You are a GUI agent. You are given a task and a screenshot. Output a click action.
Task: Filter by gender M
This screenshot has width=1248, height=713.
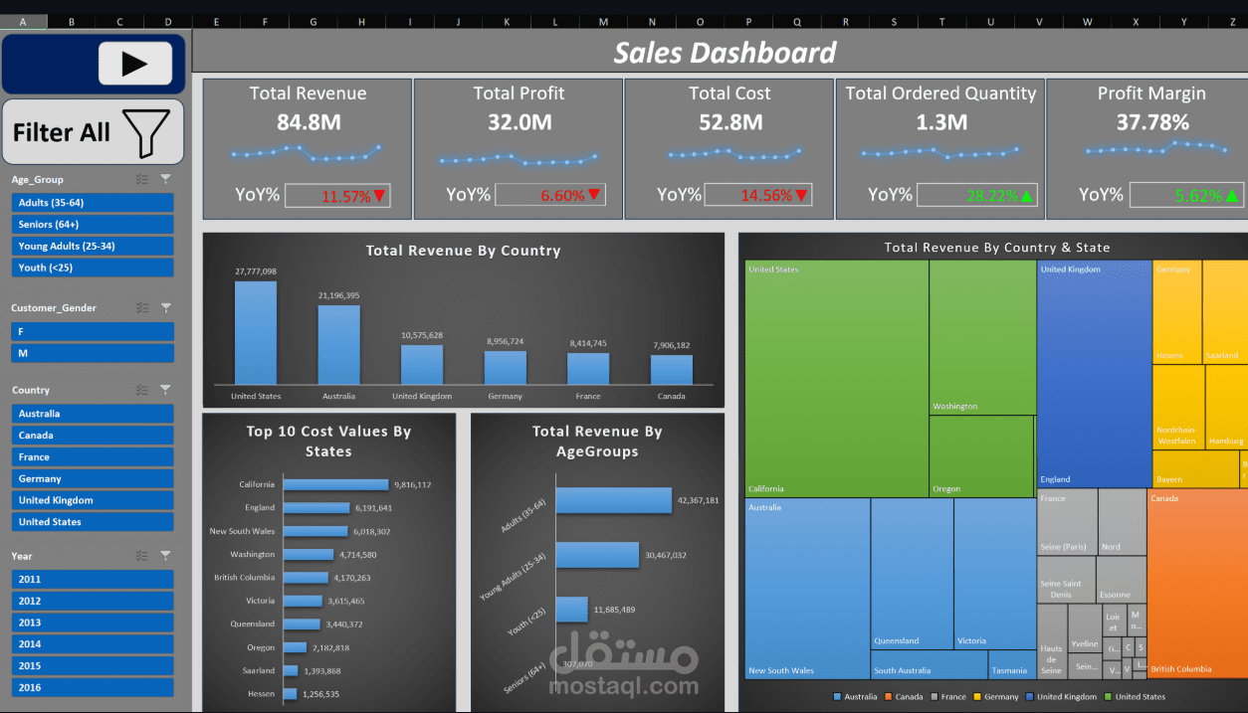pos(93,353)
